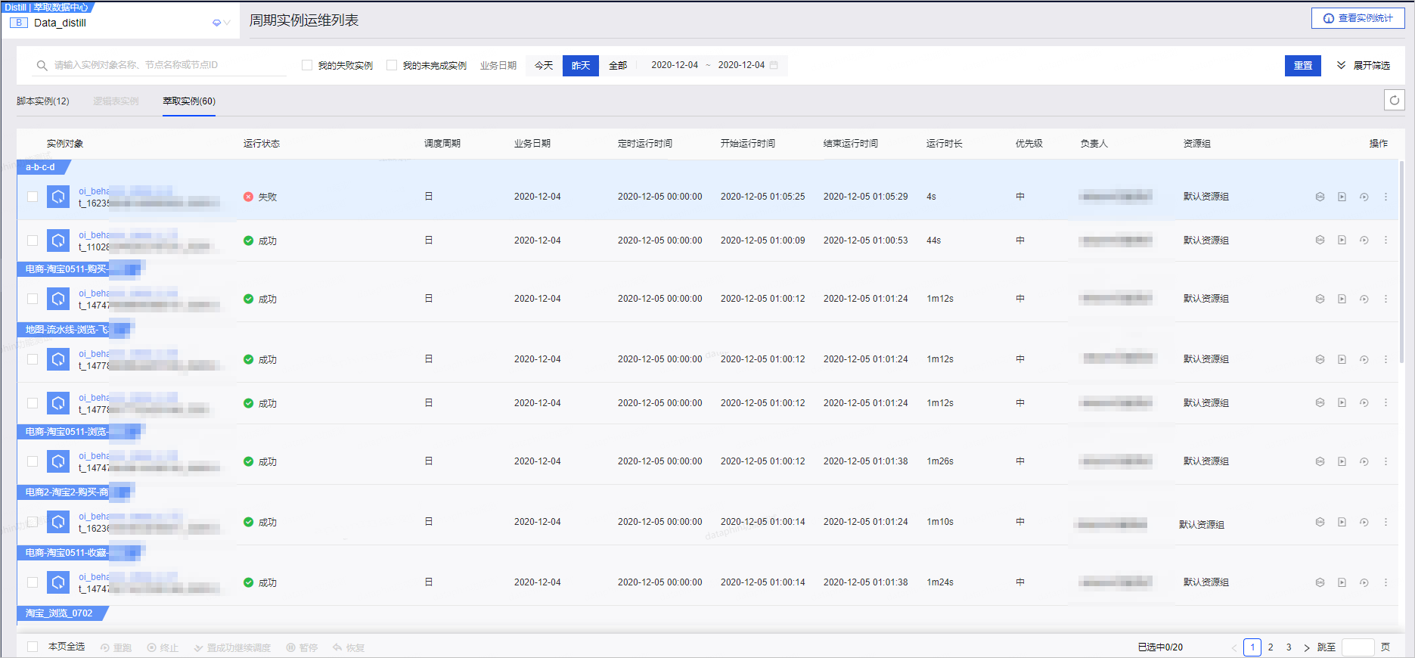Go to page 3
Viewport: 1415px width, 658px height.
1289,647
